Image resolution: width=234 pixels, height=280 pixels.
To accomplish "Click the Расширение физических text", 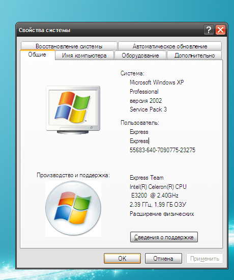I will (162, 214).
